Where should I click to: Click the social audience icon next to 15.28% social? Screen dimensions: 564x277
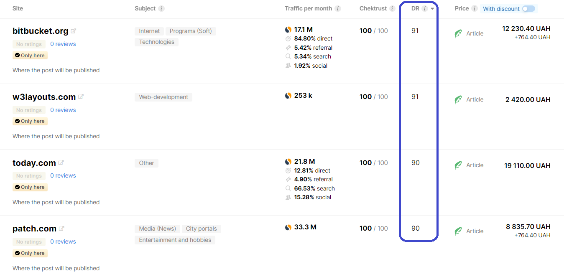[x=288, y=197]
